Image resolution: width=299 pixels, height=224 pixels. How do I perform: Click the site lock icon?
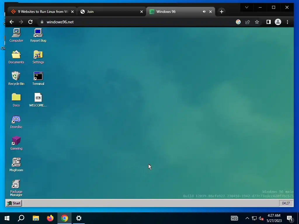[42, 22]
